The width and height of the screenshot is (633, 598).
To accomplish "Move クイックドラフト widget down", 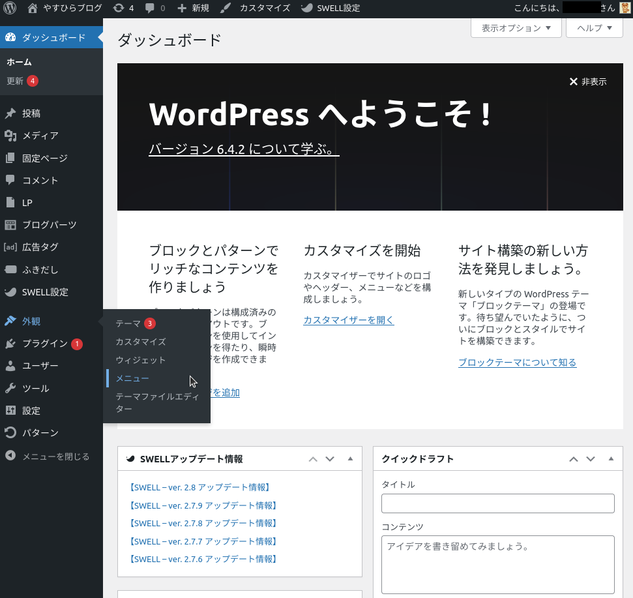I will 591,459.
